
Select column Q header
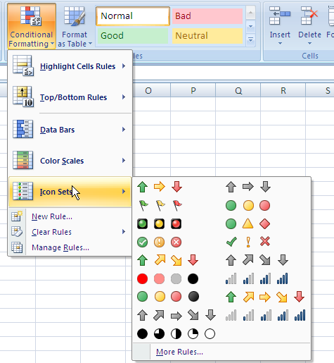tap(238, 90)
